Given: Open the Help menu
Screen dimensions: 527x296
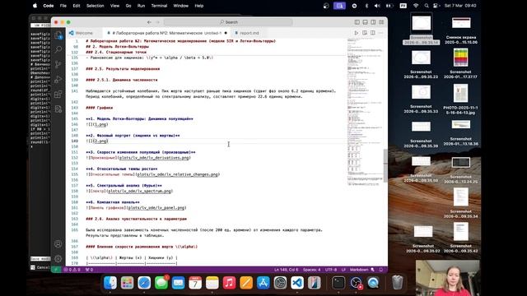Looking at the screenshot, I should pyautogui.click(x=199, y=6).
